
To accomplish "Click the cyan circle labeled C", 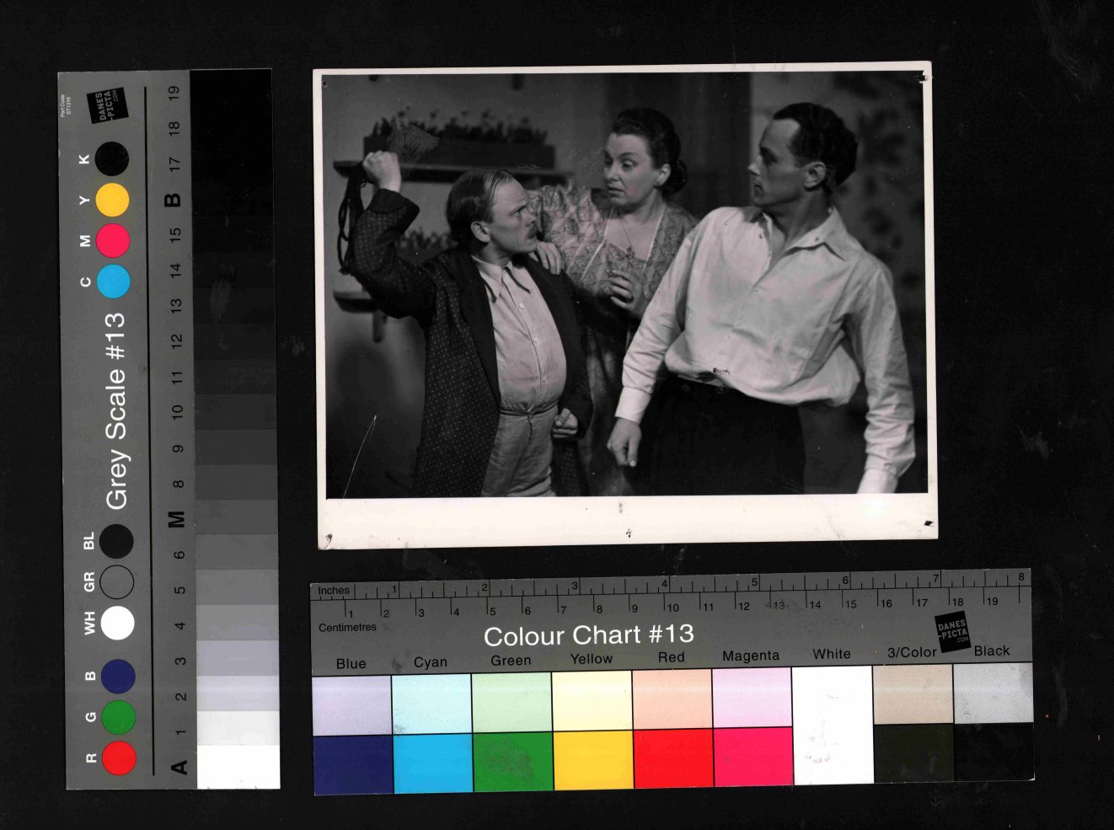I will point(113,281).
